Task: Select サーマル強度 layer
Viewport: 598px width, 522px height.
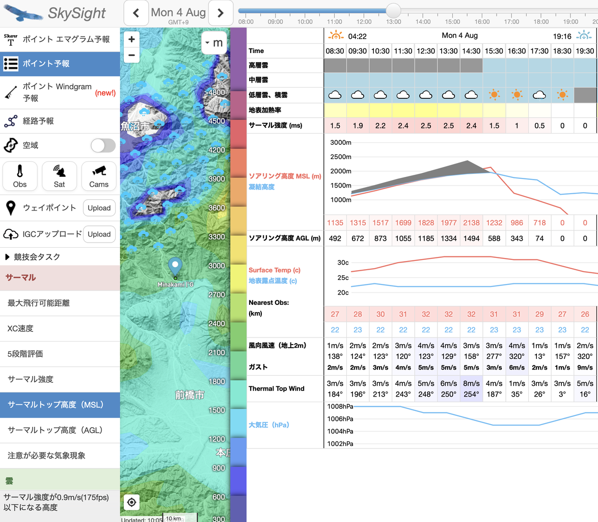Action: (x=60, y=379)
